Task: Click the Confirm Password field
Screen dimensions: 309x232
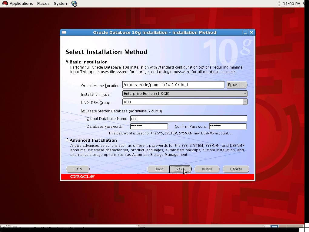Action: tap(228, 126)
